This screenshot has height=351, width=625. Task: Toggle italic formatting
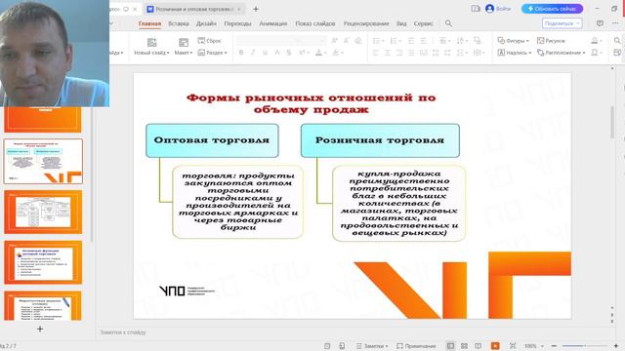pyautogui.click(x=253, y=53)
